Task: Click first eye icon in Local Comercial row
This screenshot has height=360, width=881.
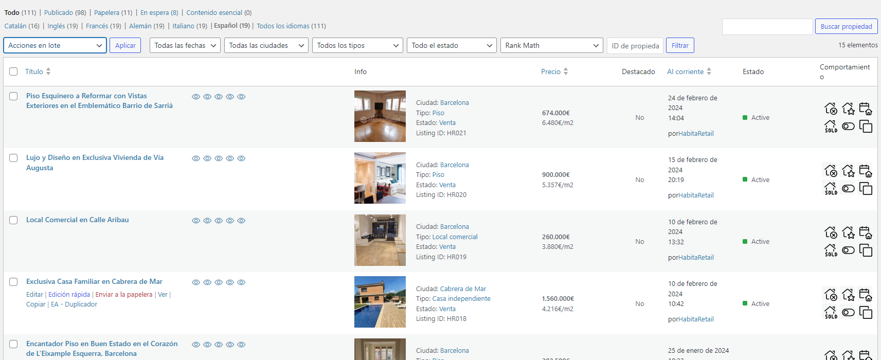Action: [x=196, y=221]
